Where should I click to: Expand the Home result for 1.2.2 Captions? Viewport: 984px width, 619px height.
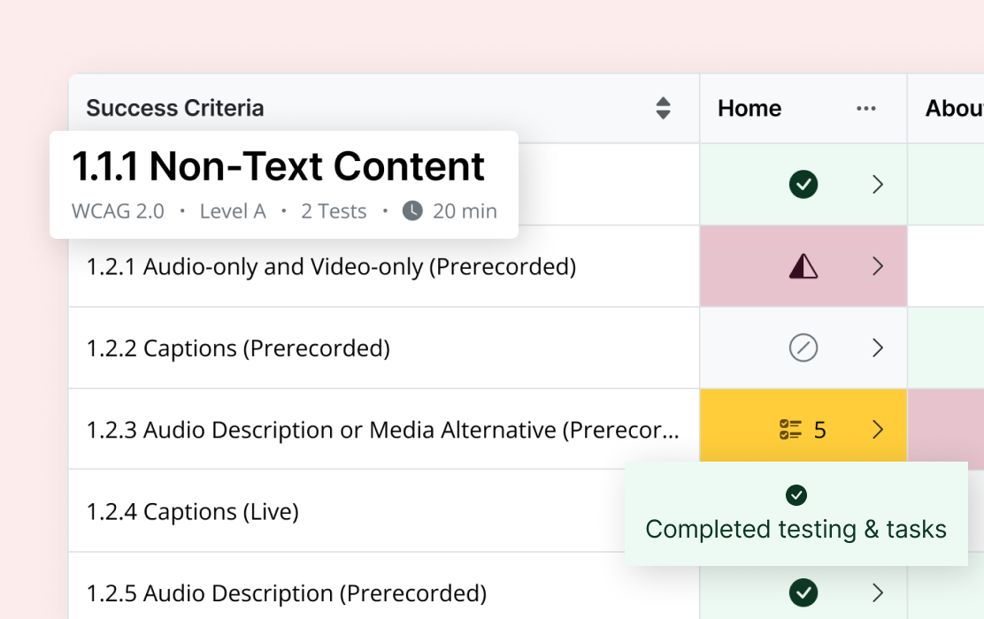point(878,348)
